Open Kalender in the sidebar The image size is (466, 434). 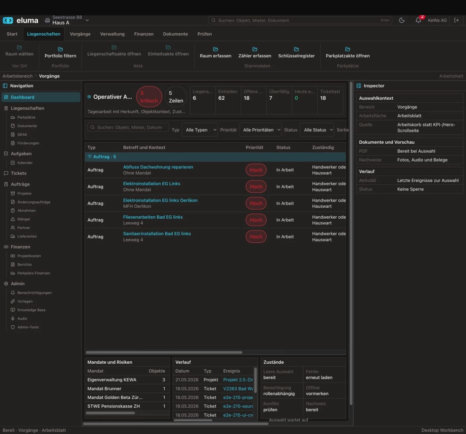click(25, 163)
